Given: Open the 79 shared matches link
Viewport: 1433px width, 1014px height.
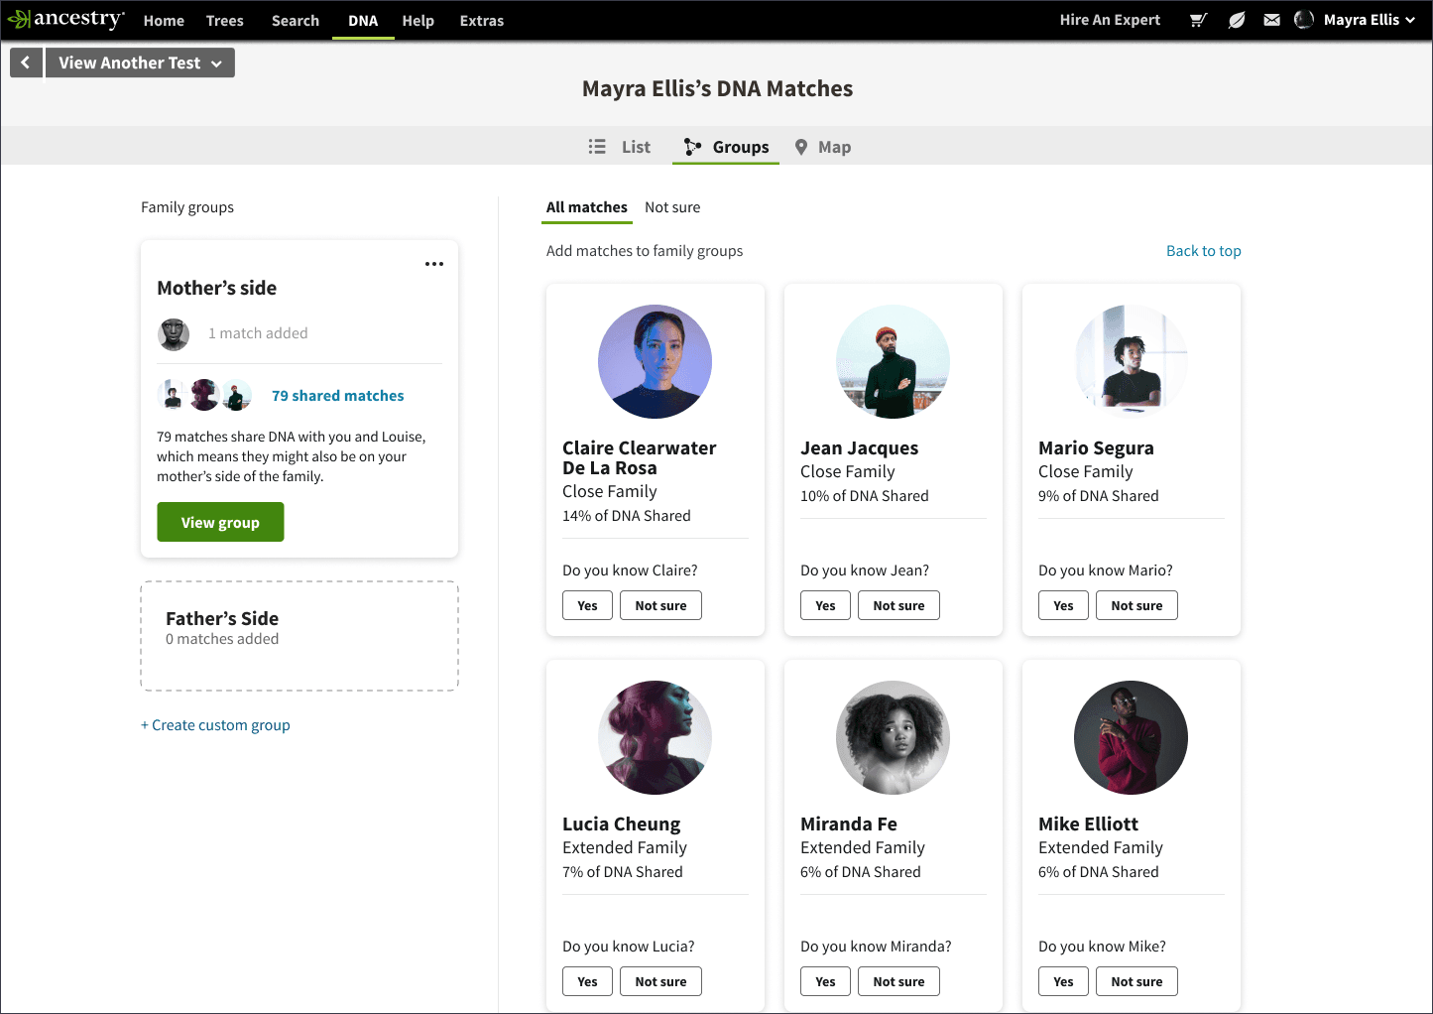Looking at the screenshot, I should (x=338, y=396).
